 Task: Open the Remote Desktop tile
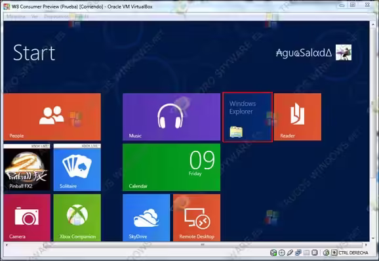(197, 218)
